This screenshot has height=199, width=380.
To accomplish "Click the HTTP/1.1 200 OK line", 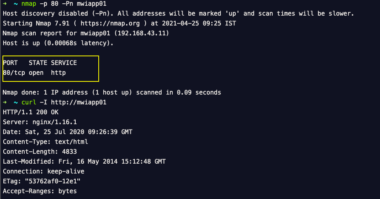I will 30,112.
